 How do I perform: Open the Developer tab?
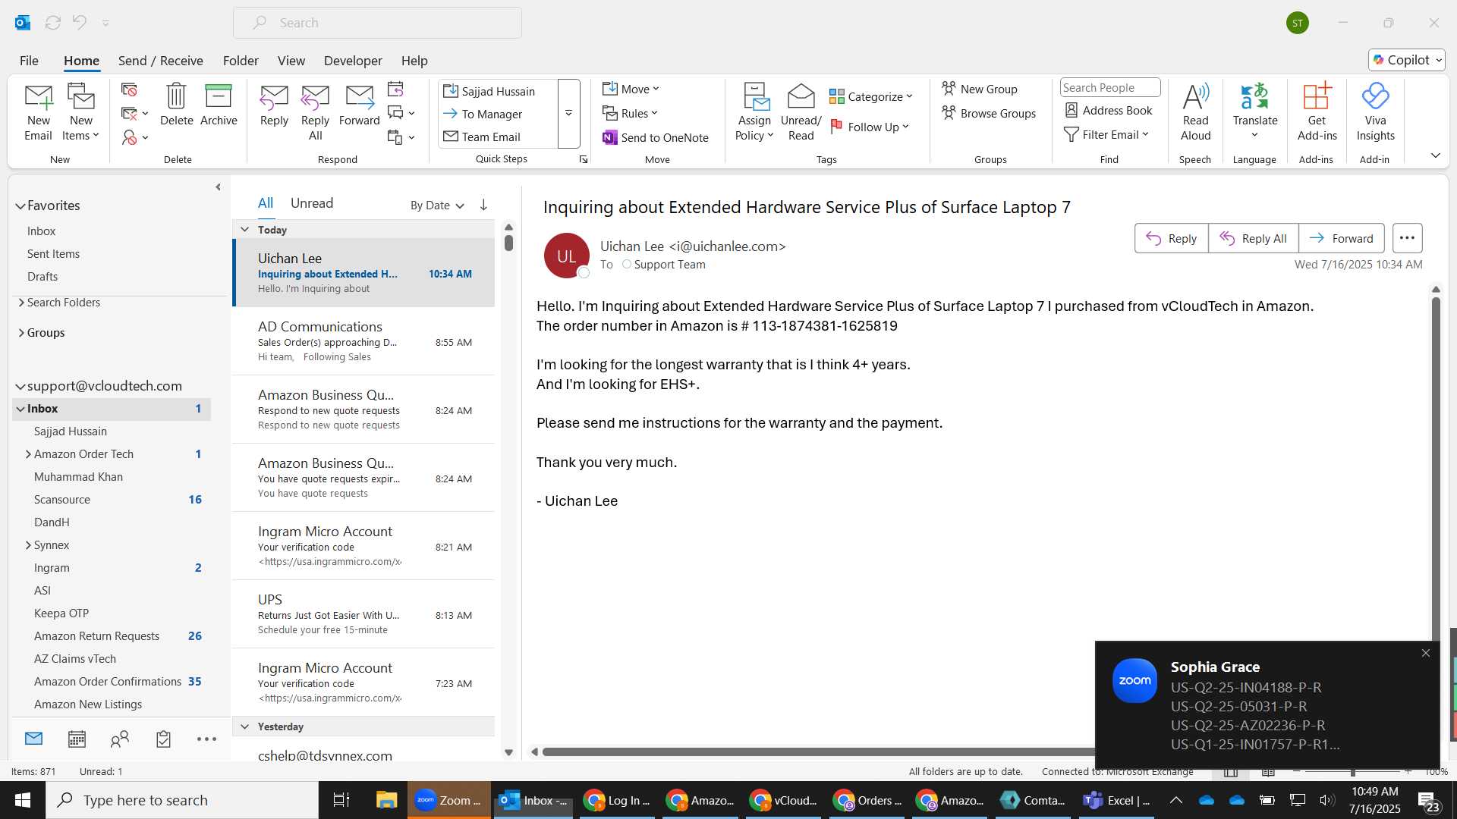pyautogui.click(x=353, y=61)
